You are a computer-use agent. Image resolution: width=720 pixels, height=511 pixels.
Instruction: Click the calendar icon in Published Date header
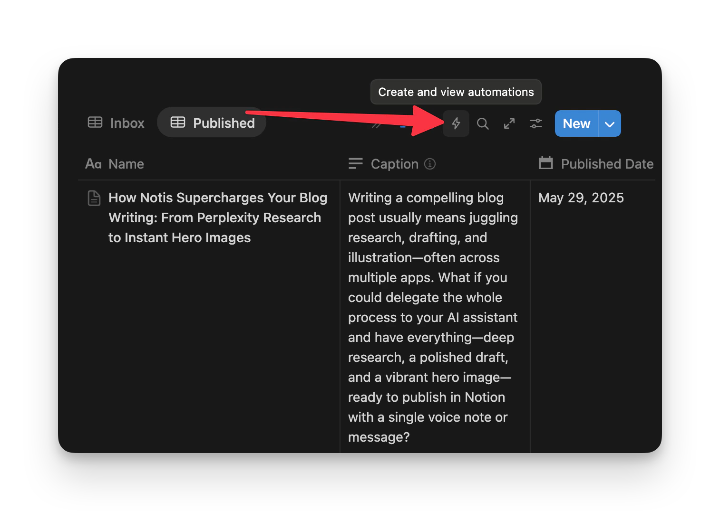point(546,163)
